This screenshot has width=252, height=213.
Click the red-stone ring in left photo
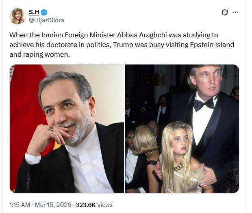pyautogui.click(x=51, y=128)
